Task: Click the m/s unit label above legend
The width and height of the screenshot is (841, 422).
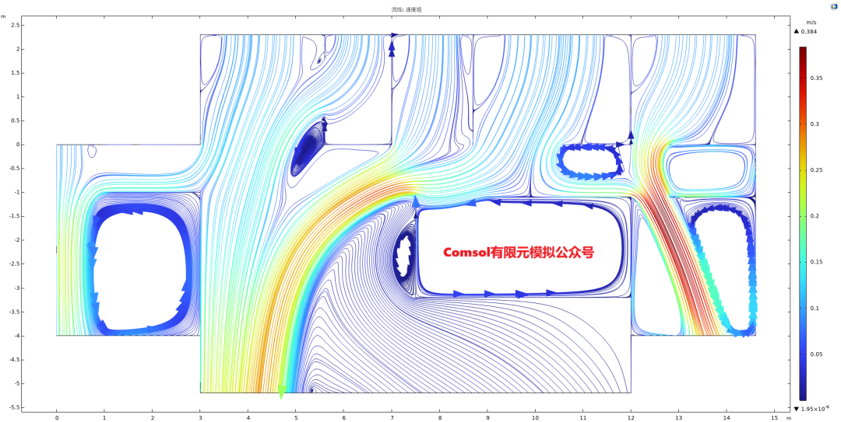Action: pos(811,23)
